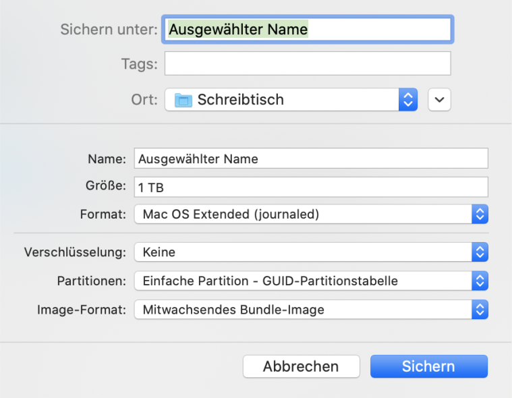Click the blue arrows of Image-Format popup
The width and height of the screenshot is (512, 398).
click(x=480, y=310)
